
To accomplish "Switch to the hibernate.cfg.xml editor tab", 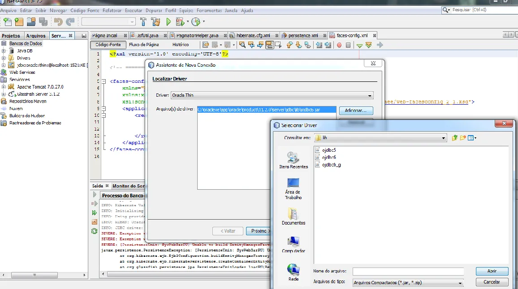I will (253, 35).
